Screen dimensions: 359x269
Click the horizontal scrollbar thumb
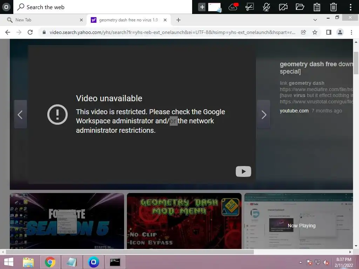pyautogui.click(x=130, y=252)
